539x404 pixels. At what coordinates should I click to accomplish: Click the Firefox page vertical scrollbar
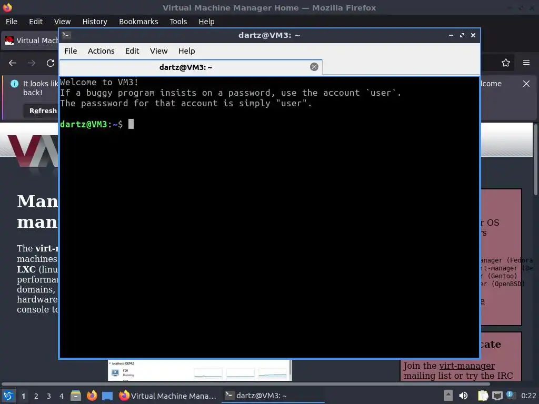535,160
